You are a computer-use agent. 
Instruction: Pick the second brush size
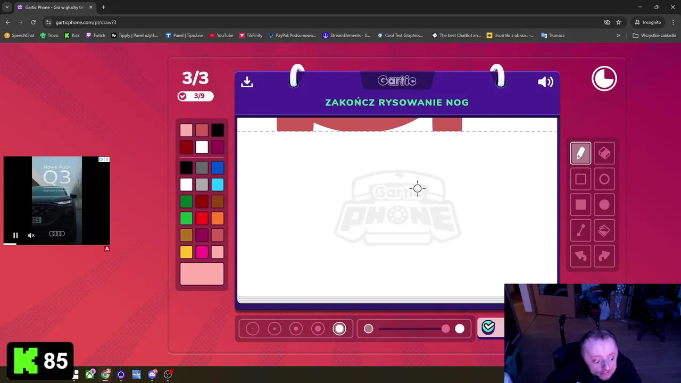(275, 329)
